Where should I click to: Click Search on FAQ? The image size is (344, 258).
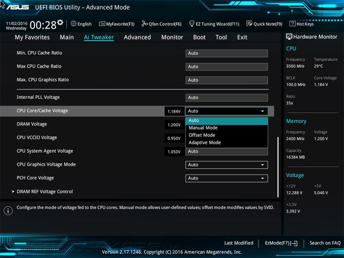325,243
